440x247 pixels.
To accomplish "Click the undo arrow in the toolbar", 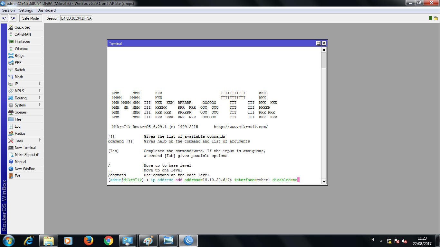I will point(4,18).
